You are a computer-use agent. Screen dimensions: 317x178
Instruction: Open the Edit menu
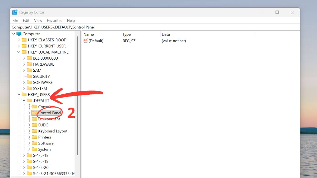pyautogui.click(x=26, y=20)
